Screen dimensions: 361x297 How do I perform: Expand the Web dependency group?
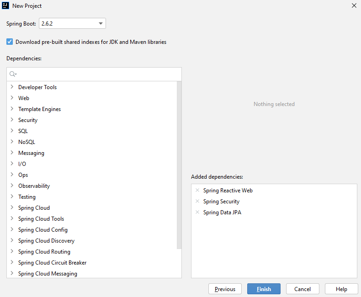pos(12,98)
